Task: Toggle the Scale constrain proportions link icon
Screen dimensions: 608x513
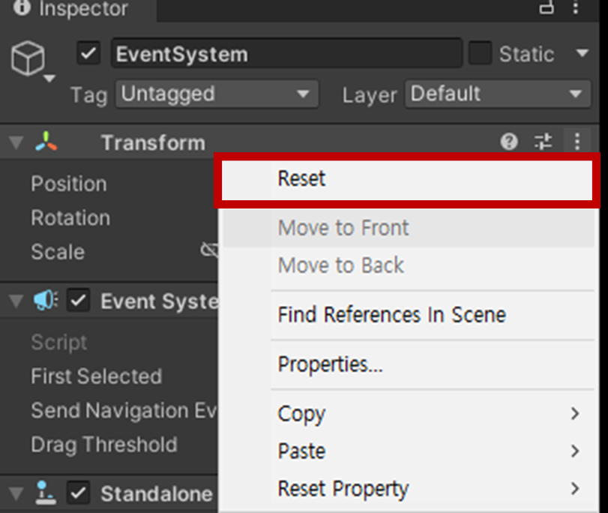Action: (209, 250)
